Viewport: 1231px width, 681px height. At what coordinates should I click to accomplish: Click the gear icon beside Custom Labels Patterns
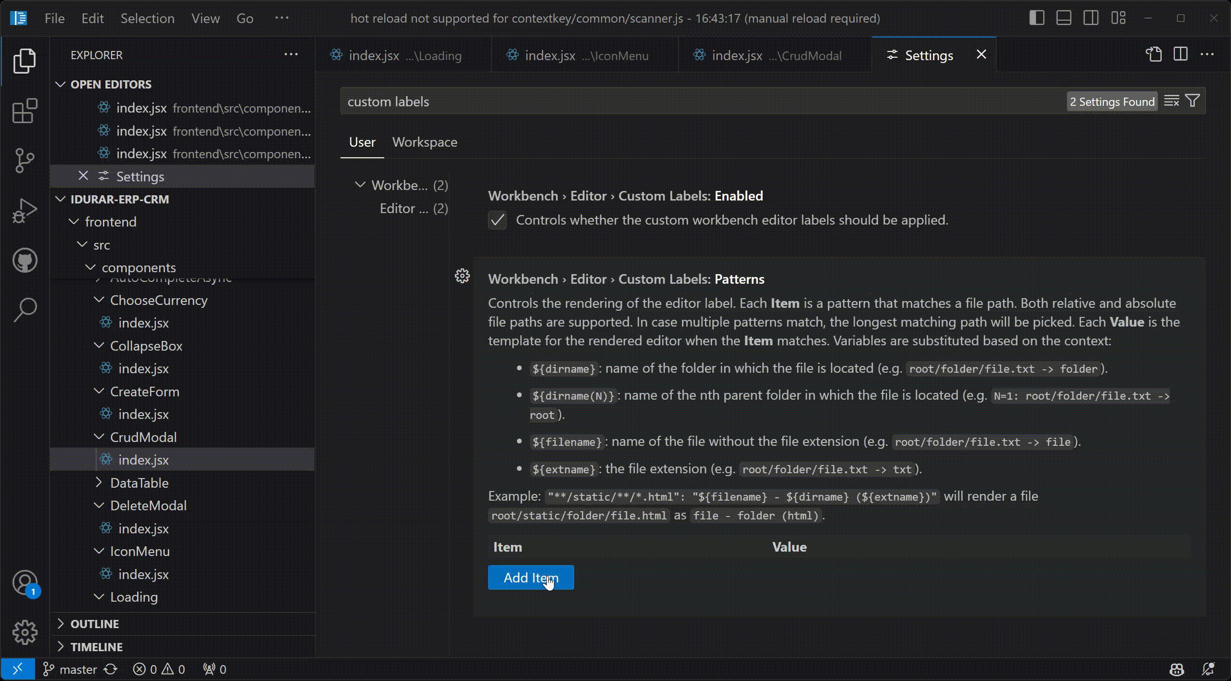[462, 276]
